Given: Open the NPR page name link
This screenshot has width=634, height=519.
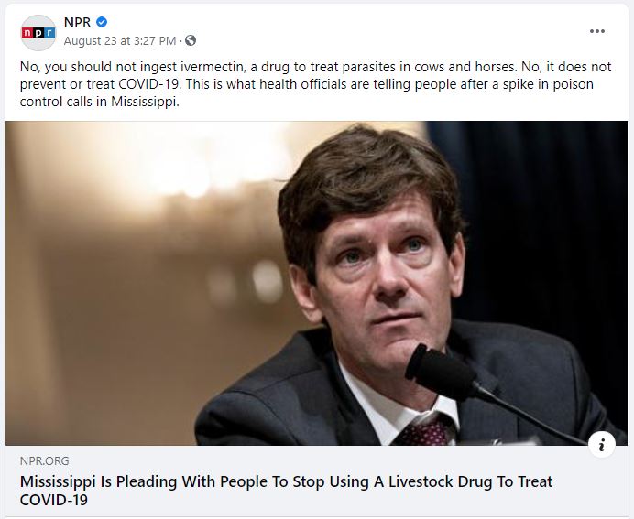Looking at the screenshot, I should (x=77, y=22).
